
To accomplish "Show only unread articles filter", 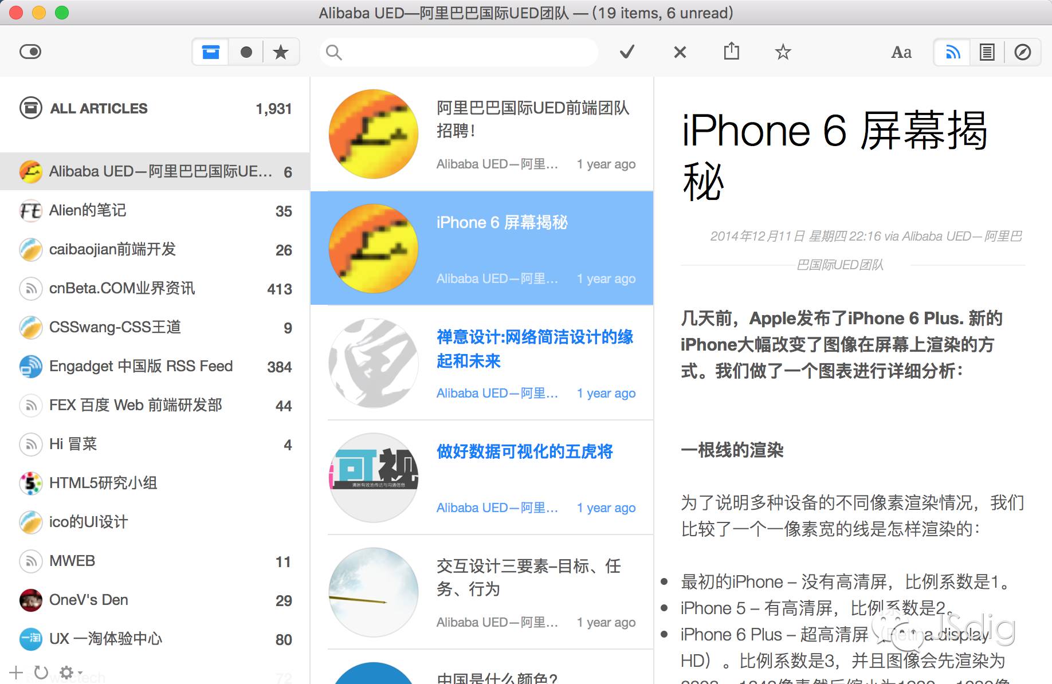I will click(246, 53).
